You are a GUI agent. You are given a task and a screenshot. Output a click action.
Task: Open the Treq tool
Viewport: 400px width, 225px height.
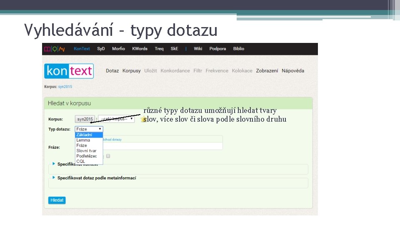[x=159, y=49]
